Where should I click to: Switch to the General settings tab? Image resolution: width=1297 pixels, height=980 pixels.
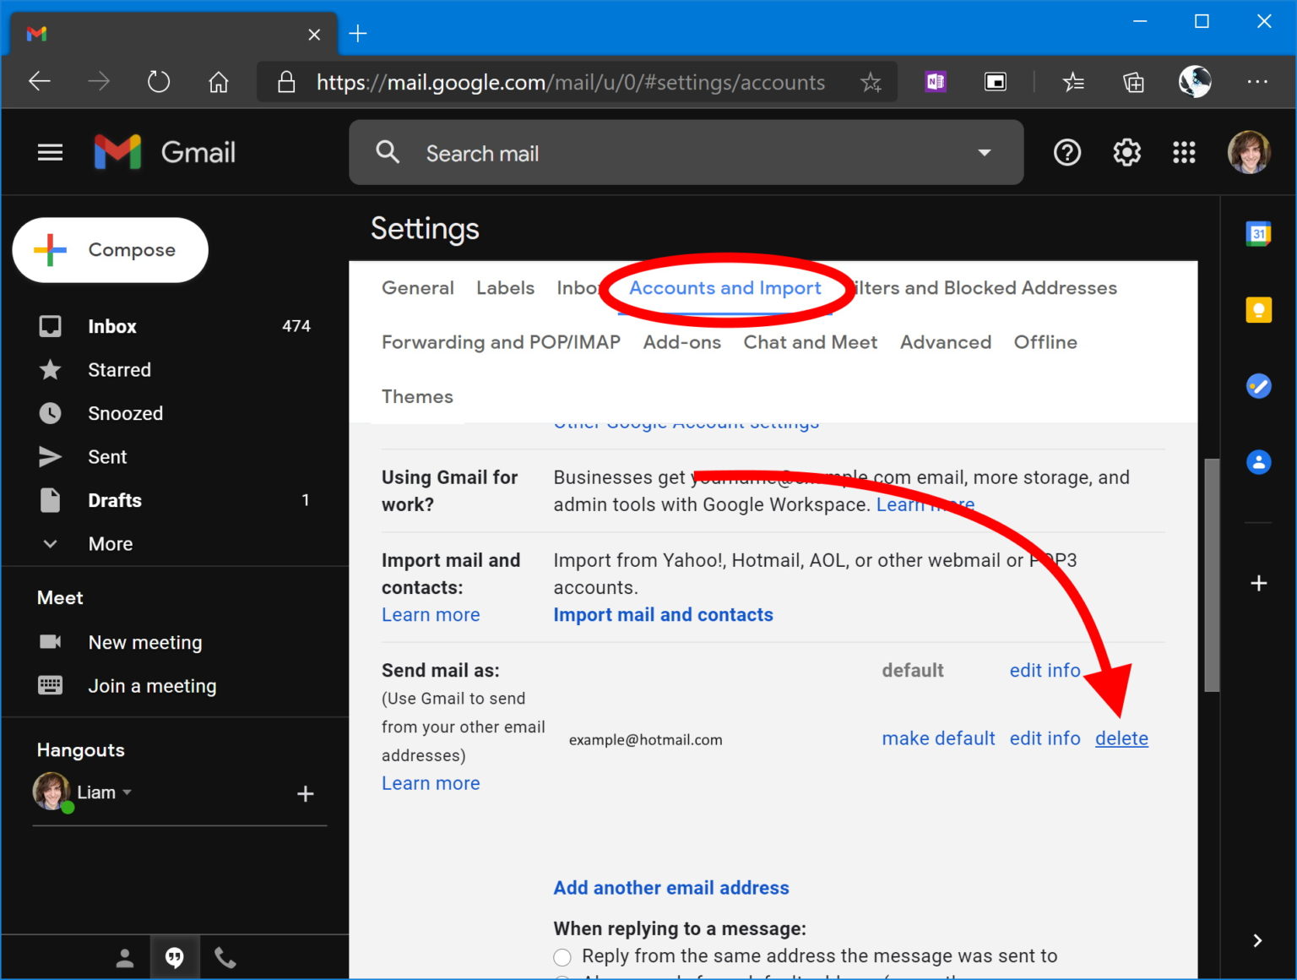pyautogui.click(x=417, y=288)
